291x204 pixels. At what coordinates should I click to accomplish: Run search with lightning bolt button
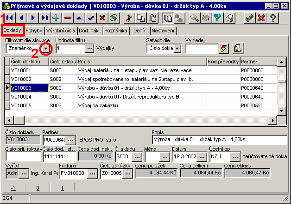click(224, 49)
